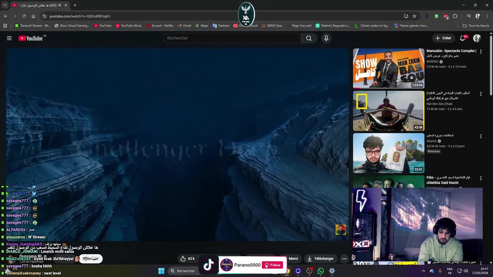Open the Maps bookmark
Viewport: 493px width, 277px height.
pos(202,26)
